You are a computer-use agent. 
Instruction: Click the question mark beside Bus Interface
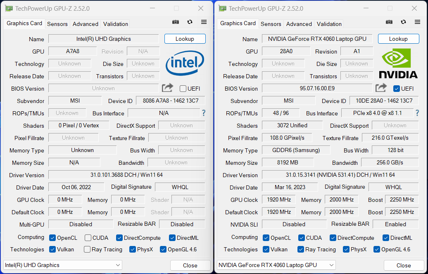coord(204,113)
